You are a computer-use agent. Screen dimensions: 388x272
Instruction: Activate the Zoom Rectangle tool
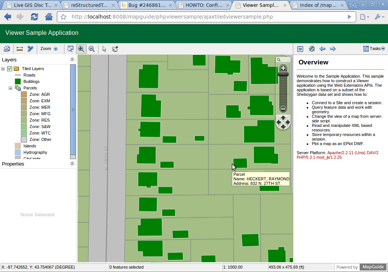pos(70,49)
